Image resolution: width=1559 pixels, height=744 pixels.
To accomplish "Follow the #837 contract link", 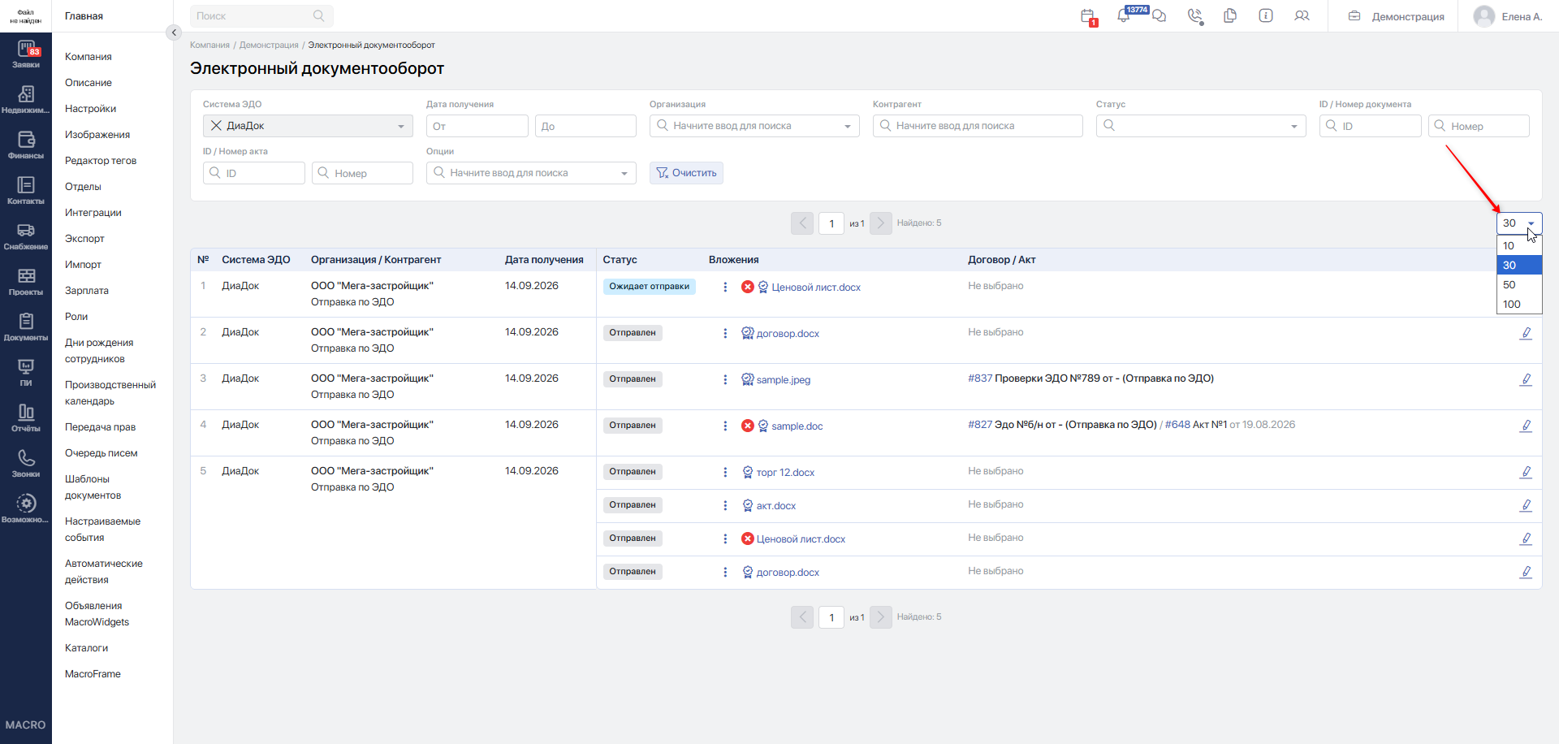I will (x=980, y=378).
